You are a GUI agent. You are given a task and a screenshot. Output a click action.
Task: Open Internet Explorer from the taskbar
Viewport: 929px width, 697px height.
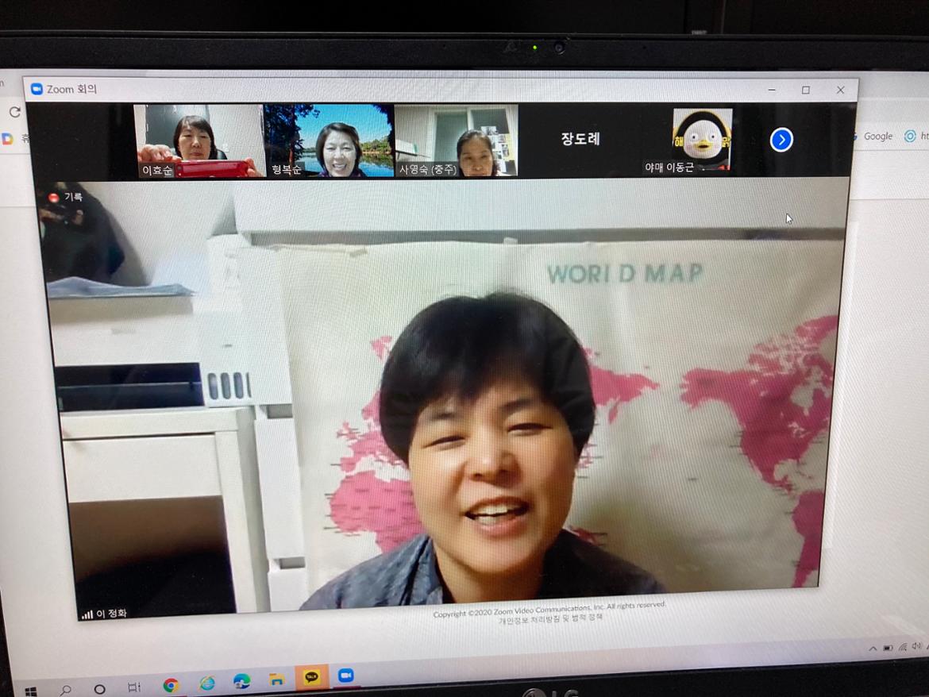tap(206, 683)
